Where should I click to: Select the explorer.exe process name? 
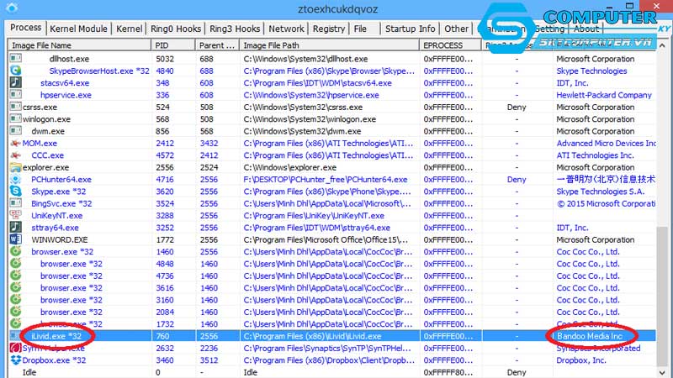click(x=45, y=167)
